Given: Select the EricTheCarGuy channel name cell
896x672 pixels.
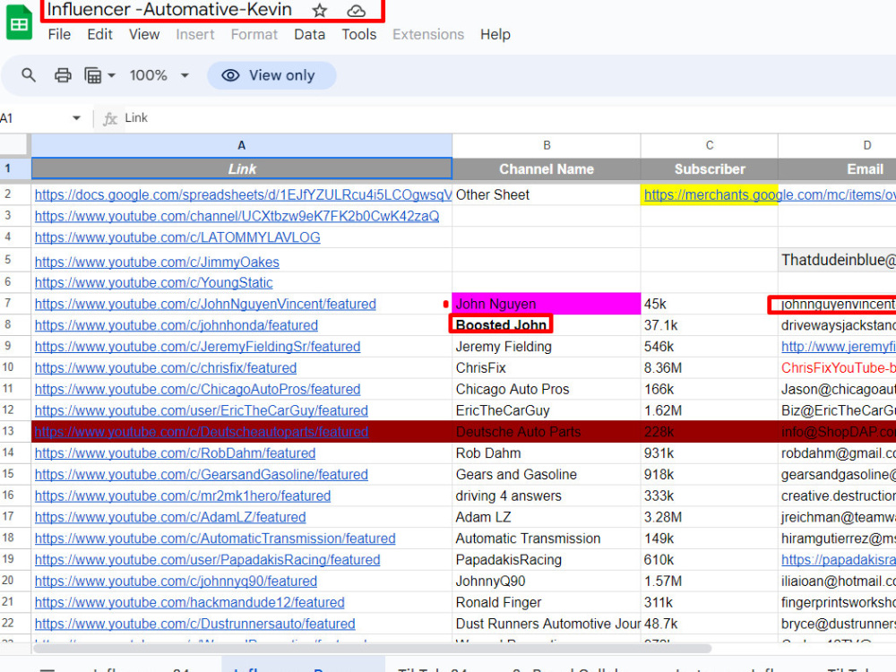Looking at the screenshot, I should (547, 410).
